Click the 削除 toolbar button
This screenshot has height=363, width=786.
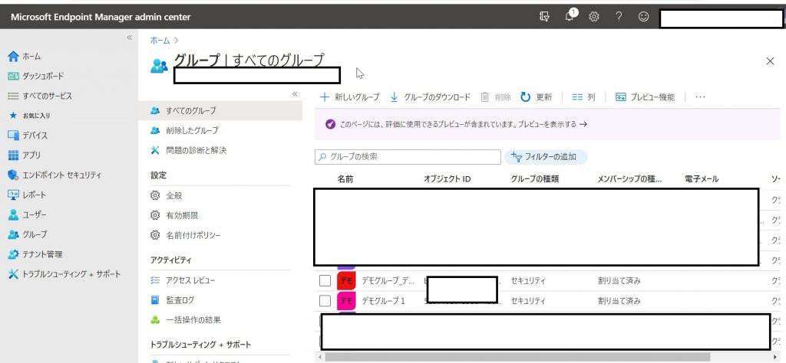click(496, 97)
